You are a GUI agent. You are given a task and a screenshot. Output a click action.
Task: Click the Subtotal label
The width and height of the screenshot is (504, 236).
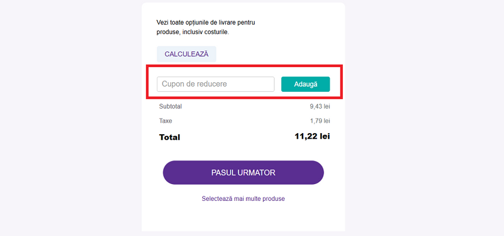pyautogui.click(x=170, y=106)
